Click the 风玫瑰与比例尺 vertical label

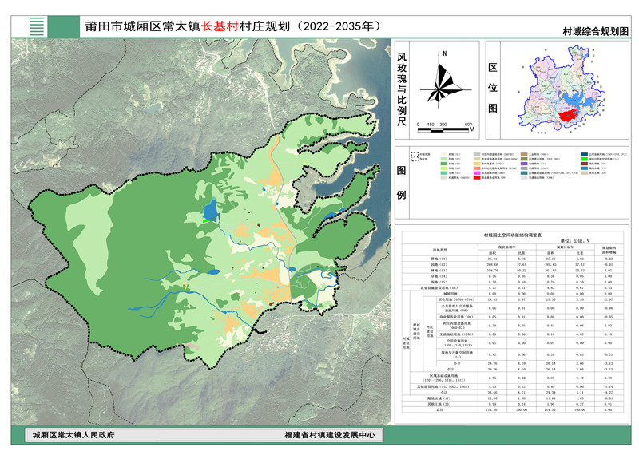(402, 89)
